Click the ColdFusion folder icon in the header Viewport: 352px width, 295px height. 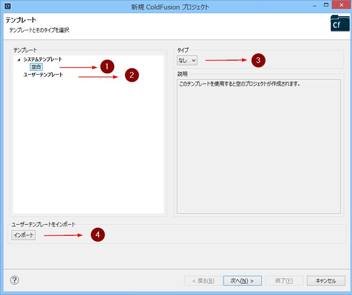tap(340, 23)
